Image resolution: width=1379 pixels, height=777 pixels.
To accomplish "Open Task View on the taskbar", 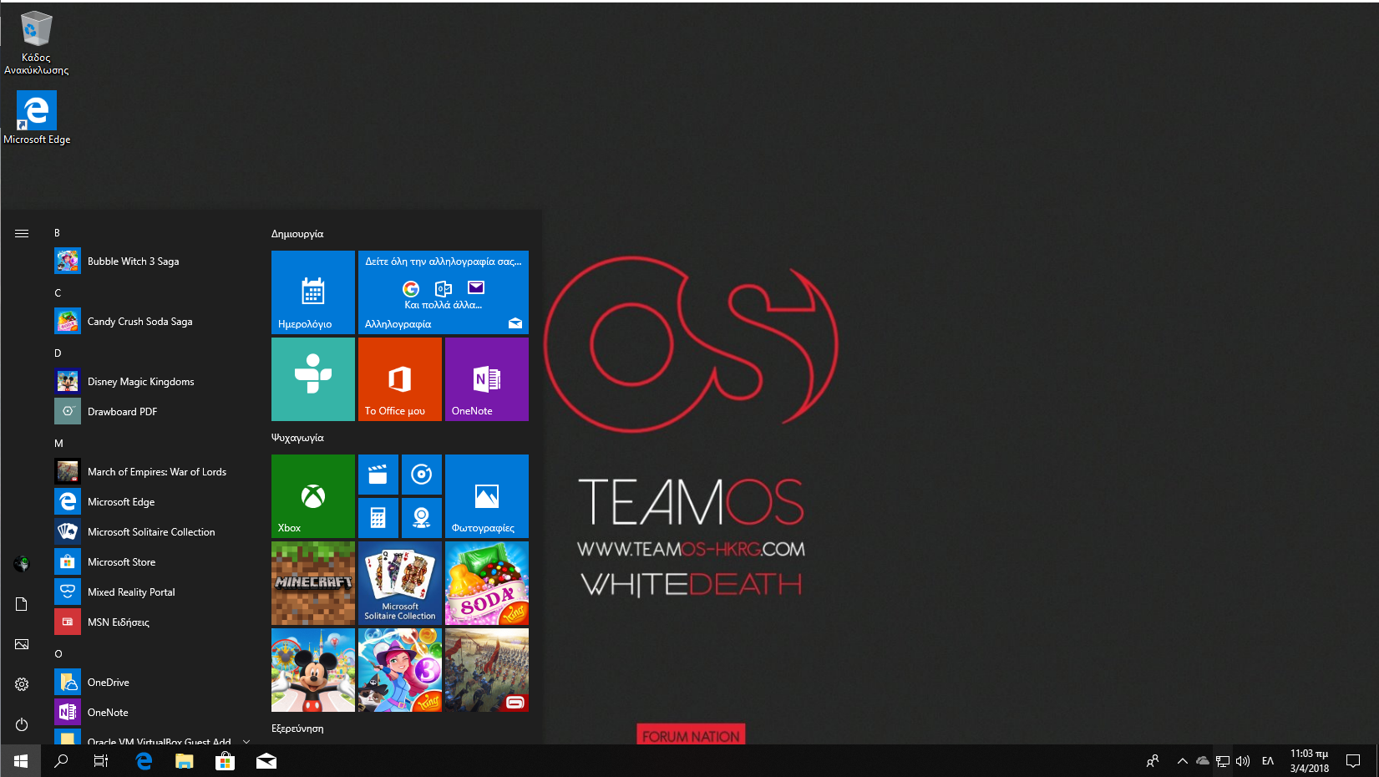I will [x=101, y=761].
